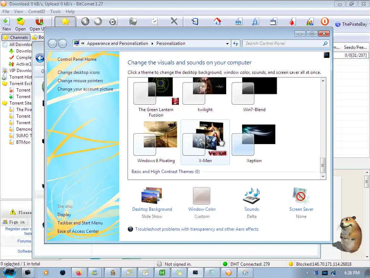The width and height of the screenshot is (370, 278).
Task: Select the yellow star Favorites toolbar button
Action: point(65,22)
